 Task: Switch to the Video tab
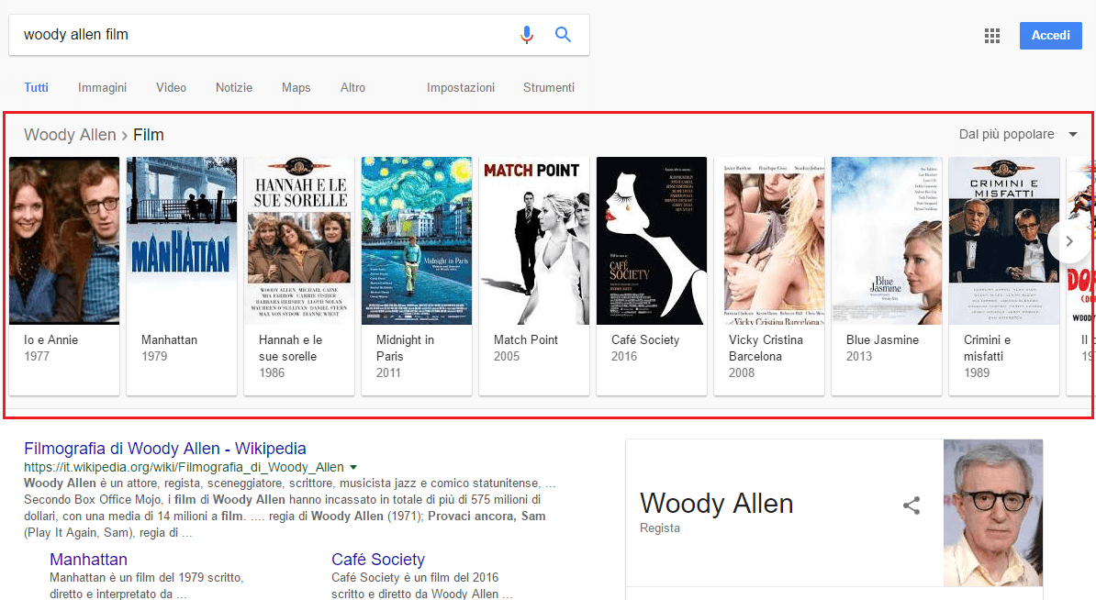click(x=172, y=87)
